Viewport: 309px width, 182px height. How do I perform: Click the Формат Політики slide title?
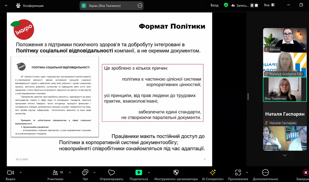[x=172, y=26]
